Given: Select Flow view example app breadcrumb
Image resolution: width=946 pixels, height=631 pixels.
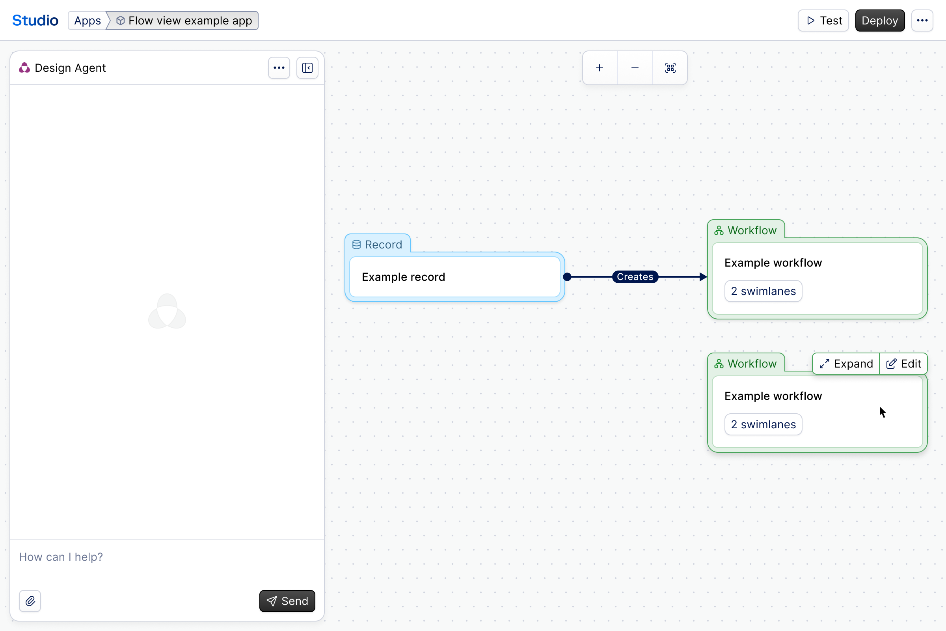Looking at the screenshot, I should pos(184,21).
